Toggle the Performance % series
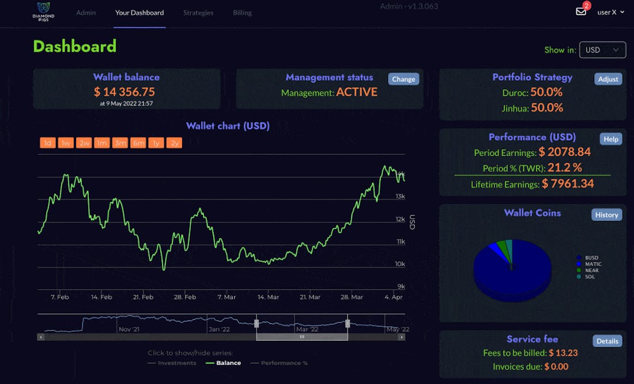The height and width of the screenshot is (384, 634). 279,363
